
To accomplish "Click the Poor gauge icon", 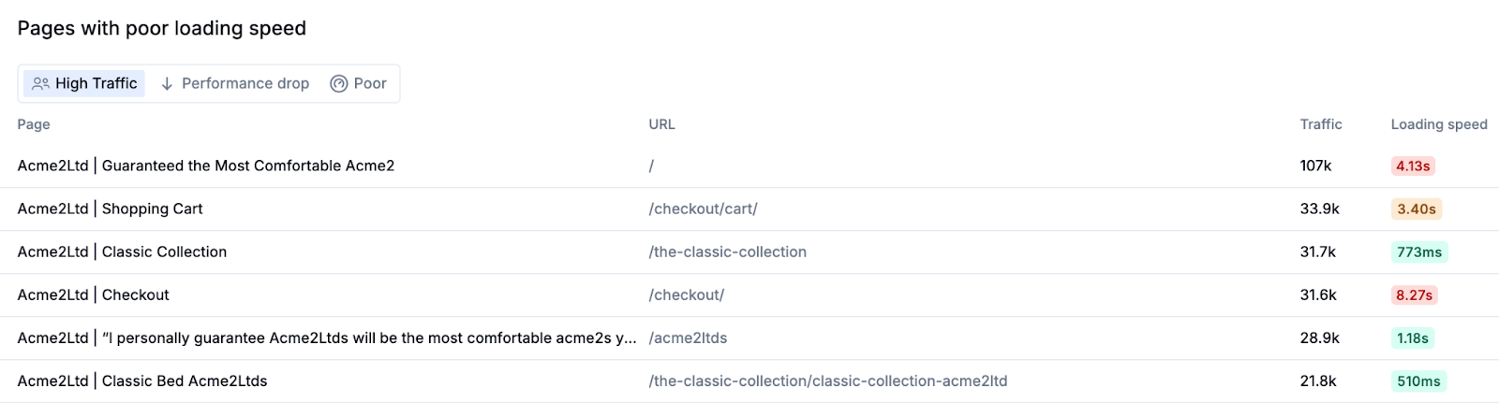I will (338, 83).
